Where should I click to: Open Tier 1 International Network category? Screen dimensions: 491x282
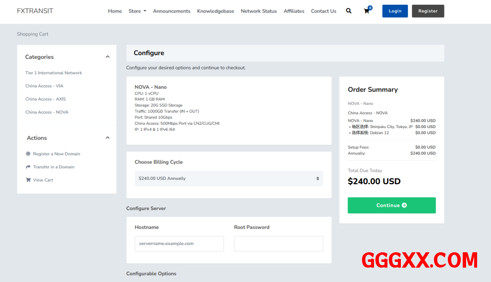tap(54, 73)
